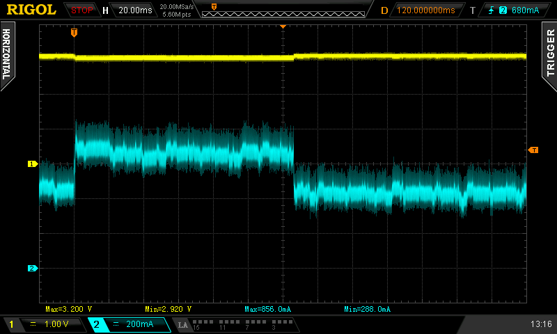Click the orange T trigger position marker on the grid
Viewport: 557px width, 334px height.
click(74, 33)
